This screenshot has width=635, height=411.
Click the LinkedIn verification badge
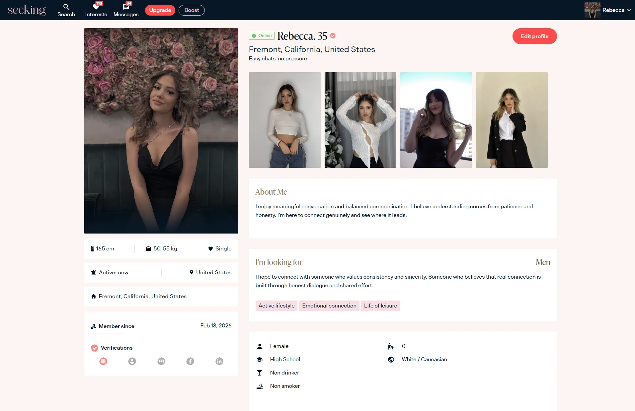click(219, 361)
